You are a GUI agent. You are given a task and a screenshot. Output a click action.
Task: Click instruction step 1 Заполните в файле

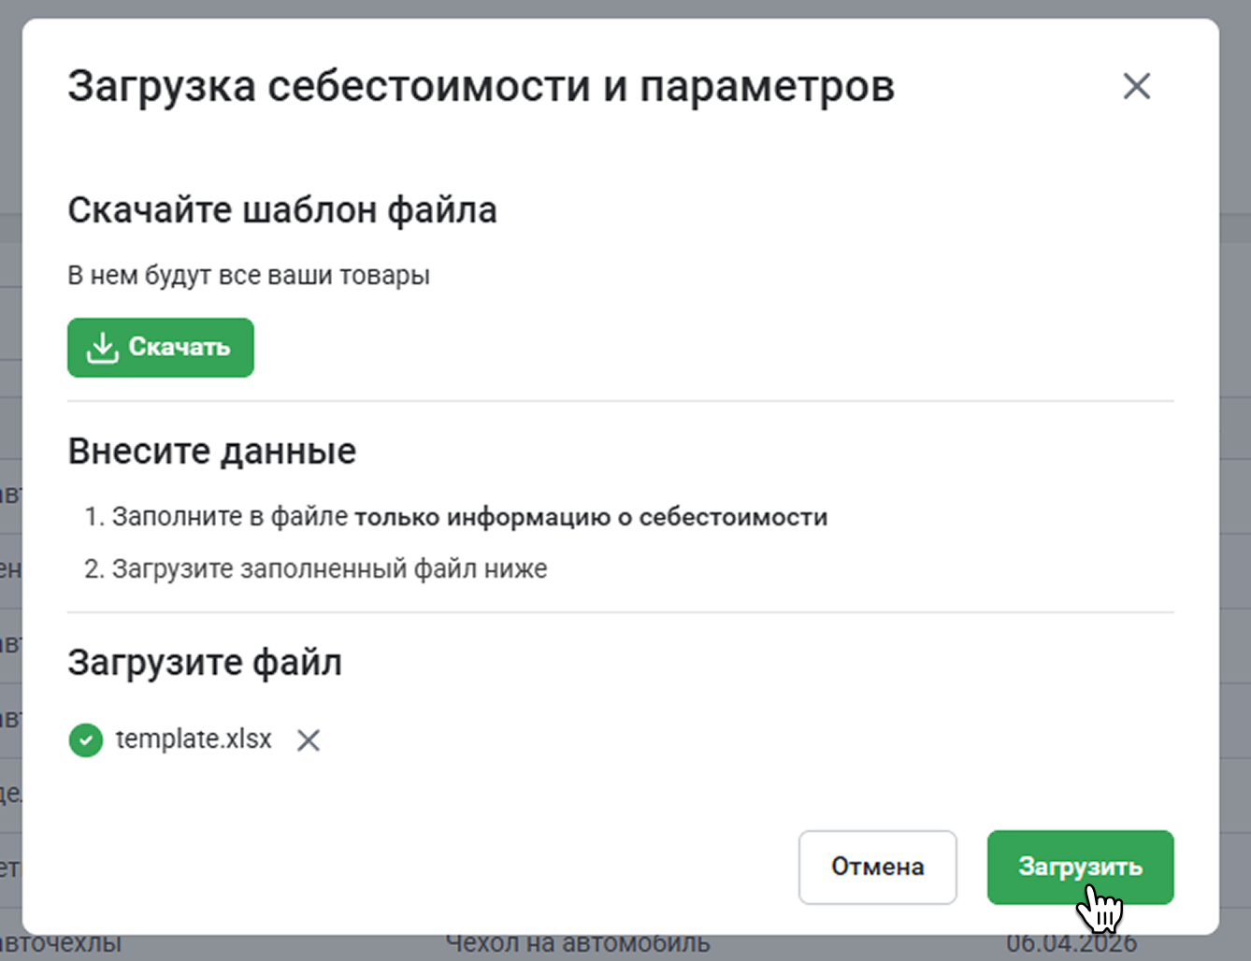229,517
